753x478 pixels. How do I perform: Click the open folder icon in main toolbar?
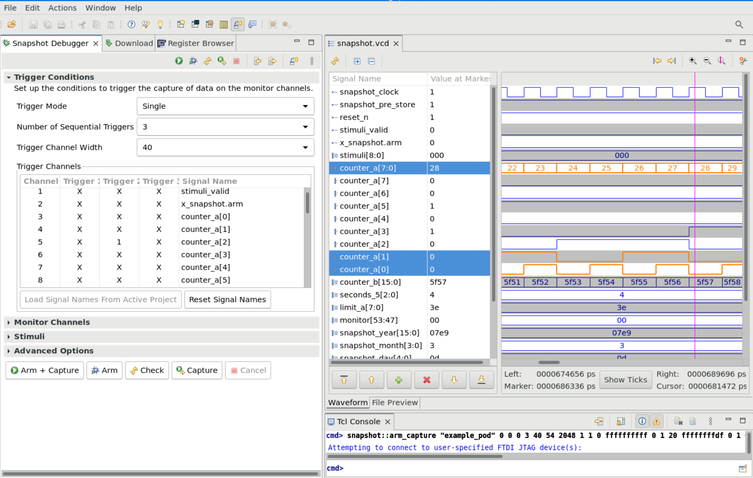coord(12,25)
